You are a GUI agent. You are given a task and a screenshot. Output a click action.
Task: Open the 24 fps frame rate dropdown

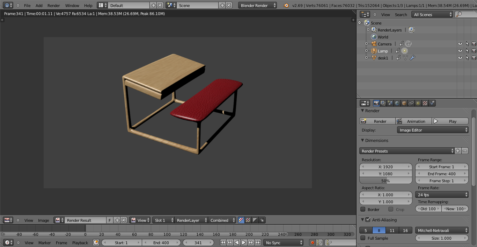click(442, 195)
